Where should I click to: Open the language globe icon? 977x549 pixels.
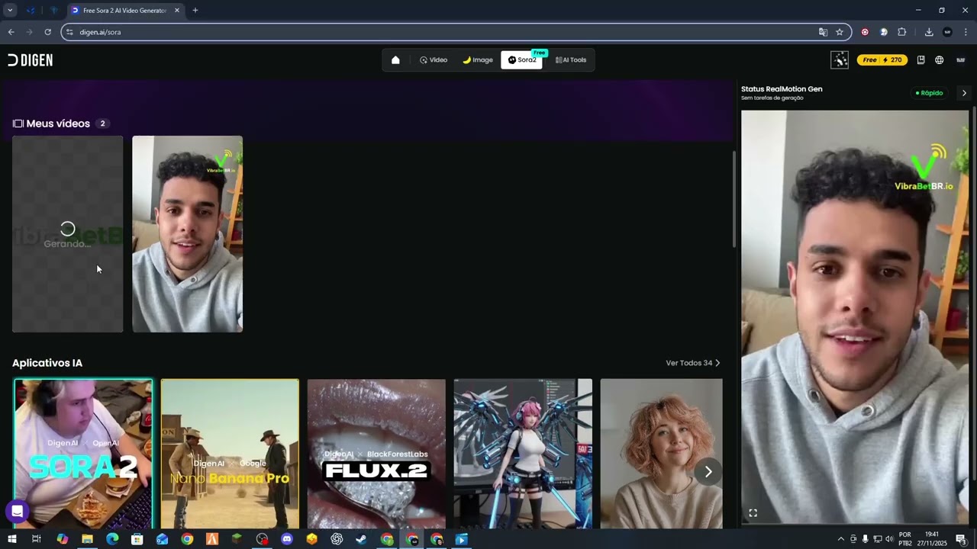coord(940,60)
